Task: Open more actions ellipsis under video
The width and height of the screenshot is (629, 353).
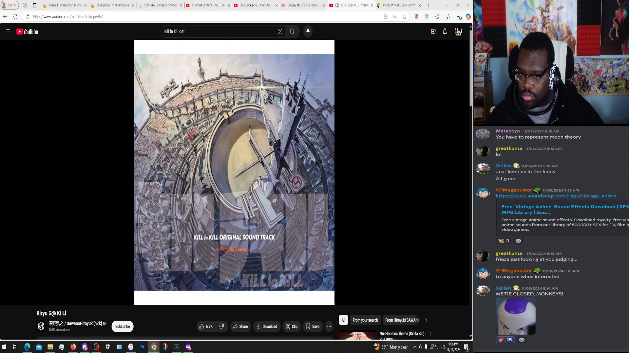Action: click(x=329, y=327)
